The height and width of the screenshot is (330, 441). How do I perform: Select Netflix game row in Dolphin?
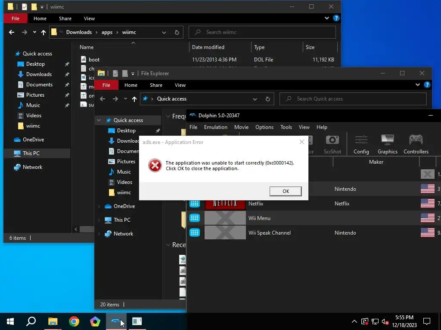coord(314,203)
